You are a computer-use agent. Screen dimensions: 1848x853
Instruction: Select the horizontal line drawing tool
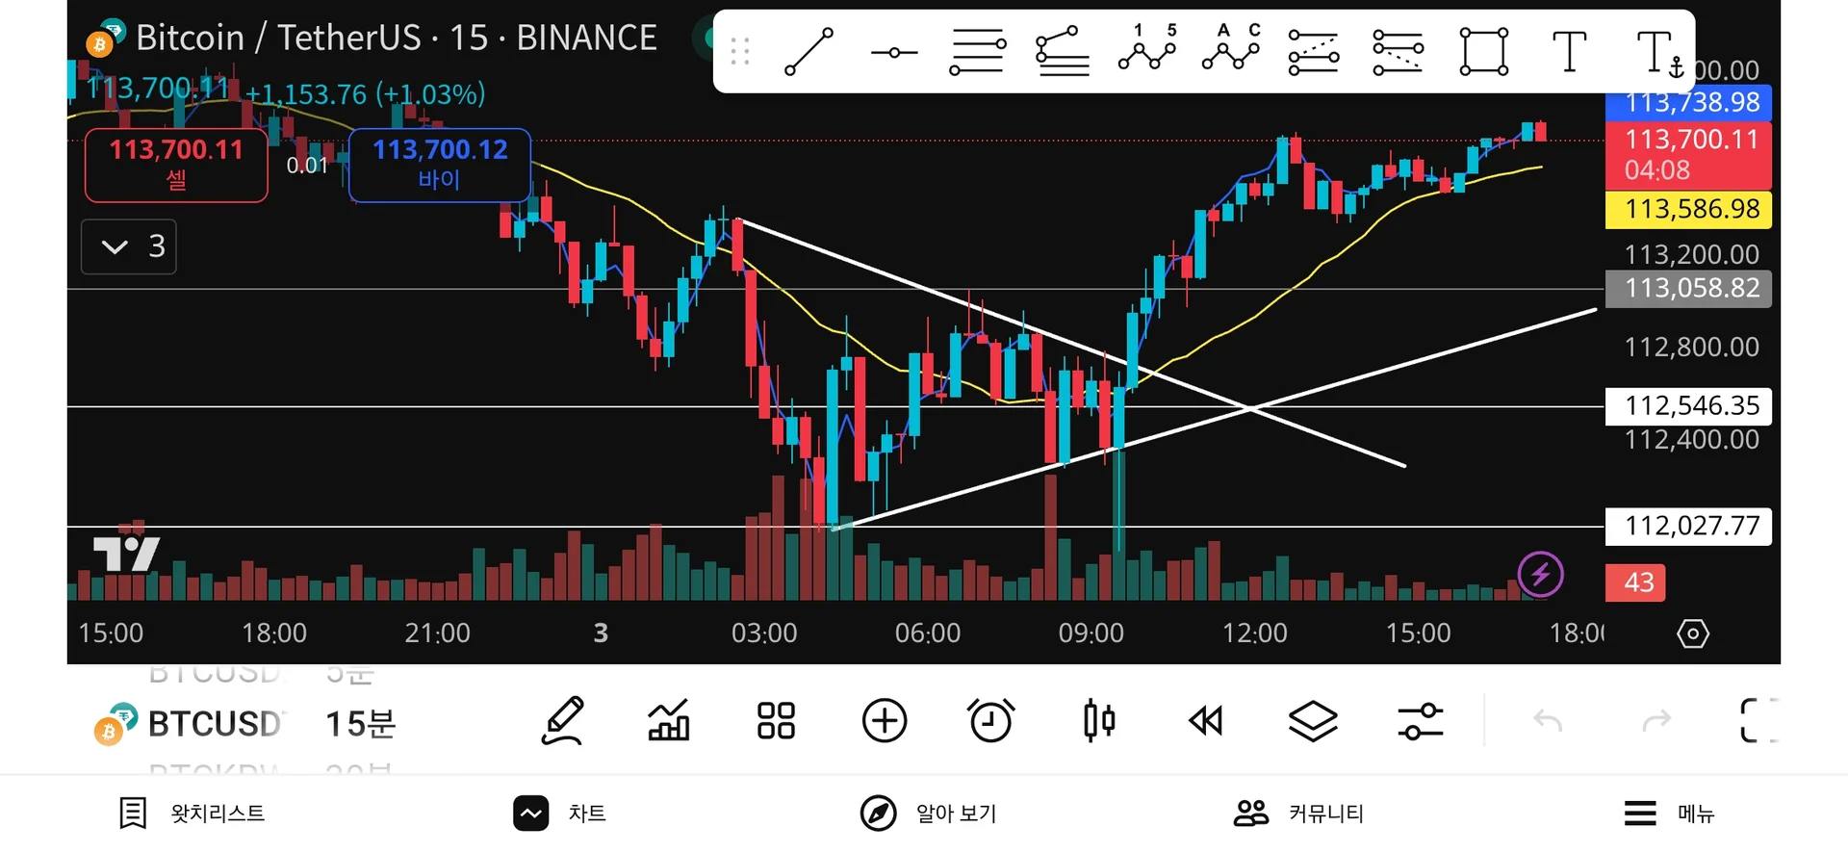tap(893, 52)
